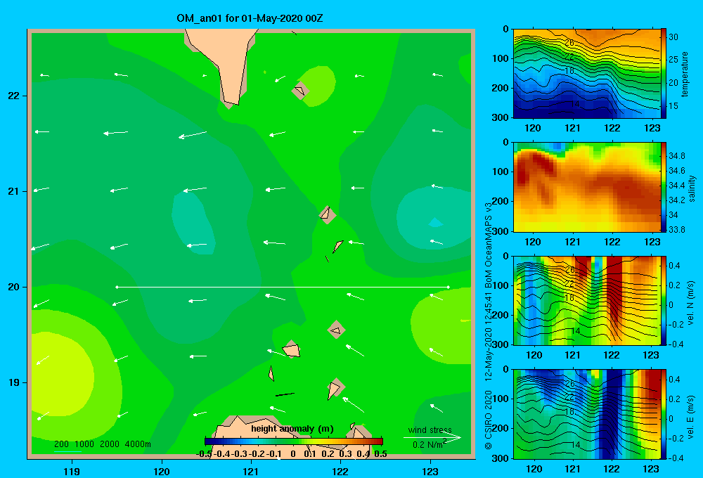Click the 26 contour label in temperature plot
The width and height of the screenshot is (703, 478).
pos(569,43)
